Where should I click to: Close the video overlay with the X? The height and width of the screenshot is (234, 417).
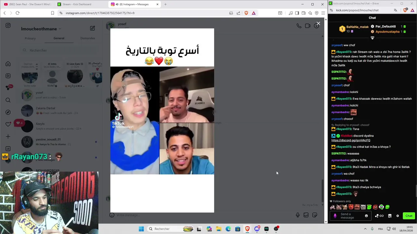click(318, 24)
